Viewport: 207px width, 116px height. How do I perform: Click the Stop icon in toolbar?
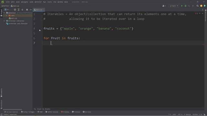click(193, 6)
